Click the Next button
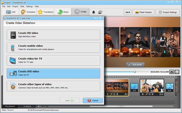This screenshot has height=113, width=182. click(x=70, y=100)
